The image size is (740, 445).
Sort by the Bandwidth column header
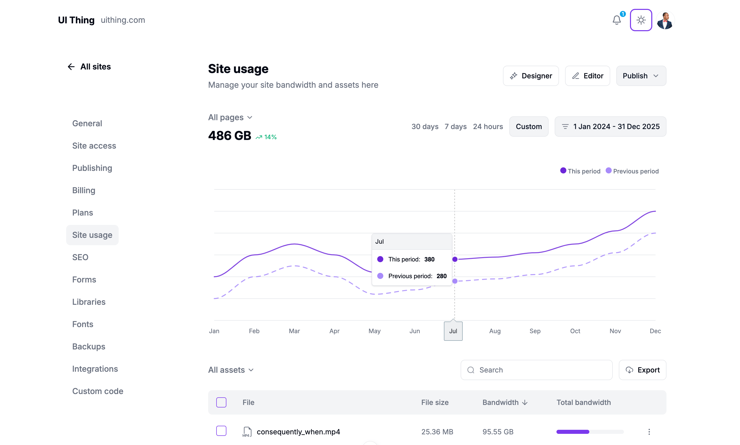[505, 402]
